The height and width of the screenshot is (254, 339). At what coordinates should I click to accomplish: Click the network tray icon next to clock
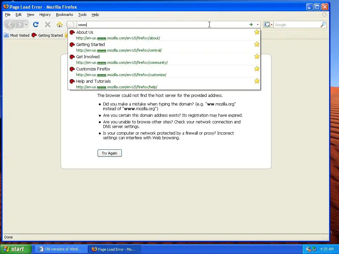[x=315, y=249]
